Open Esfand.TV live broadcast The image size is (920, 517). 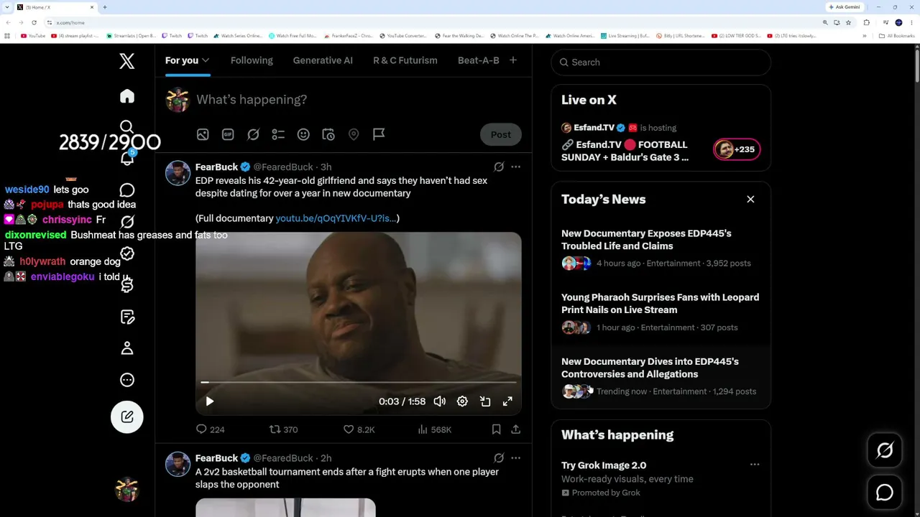pos(661,142)
